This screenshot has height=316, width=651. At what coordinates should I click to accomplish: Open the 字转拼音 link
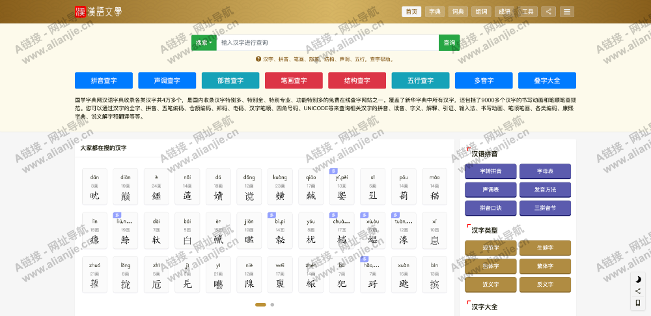click(x=491, y=171)
